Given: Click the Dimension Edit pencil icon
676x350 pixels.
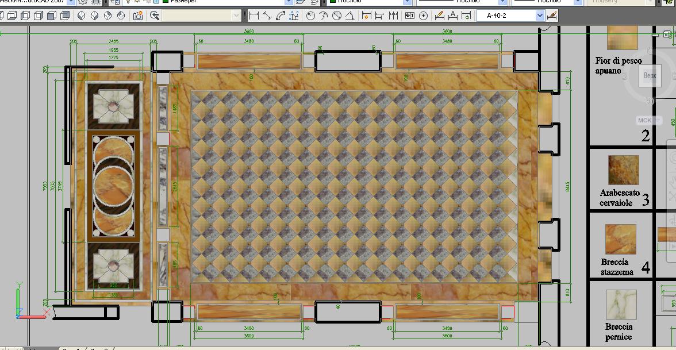Looking at the screenshot, I should [x=439, y=16].
